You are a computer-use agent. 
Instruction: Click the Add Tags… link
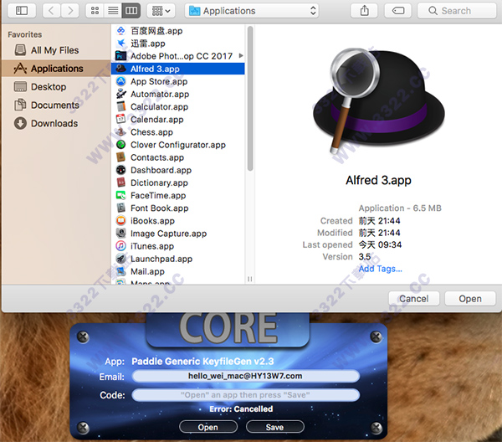(x=380, y=269)
